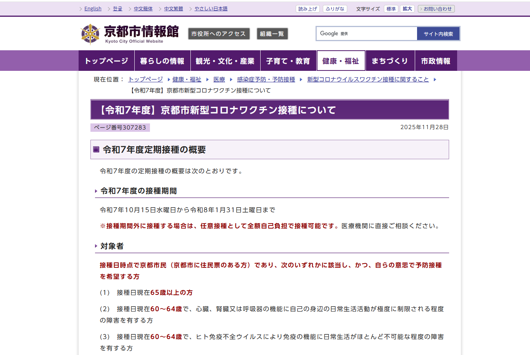Open the お問い合わせ contact page

[436, 9]
